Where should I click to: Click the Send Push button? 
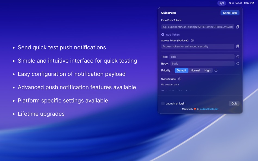(230, 13)
